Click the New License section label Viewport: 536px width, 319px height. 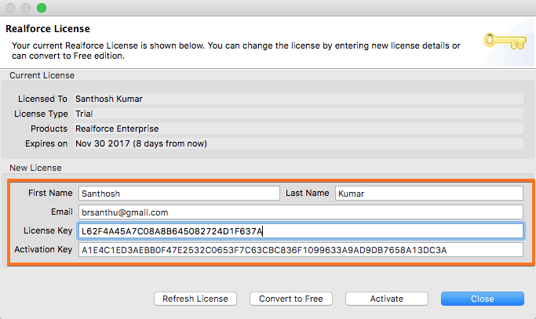click(35, 168)
